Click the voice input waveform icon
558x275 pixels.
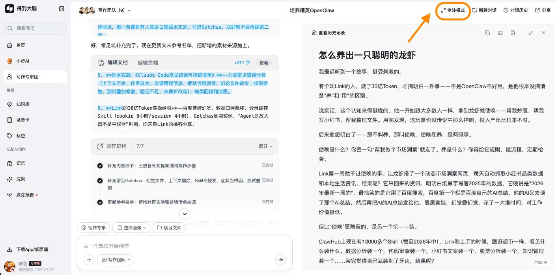pos(280,260)
